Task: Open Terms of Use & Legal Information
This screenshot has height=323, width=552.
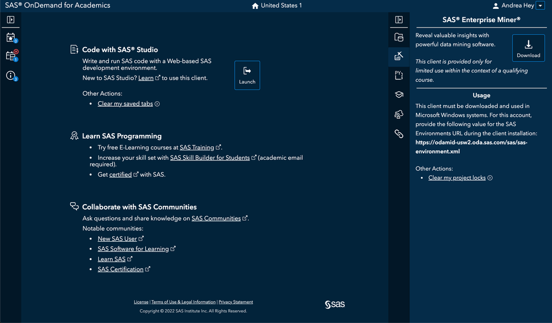Action: 183,302
